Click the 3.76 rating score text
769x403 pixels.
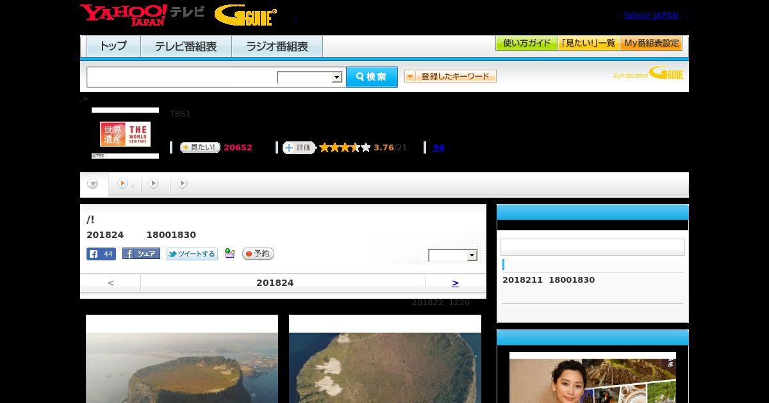(x=384, y=148)
